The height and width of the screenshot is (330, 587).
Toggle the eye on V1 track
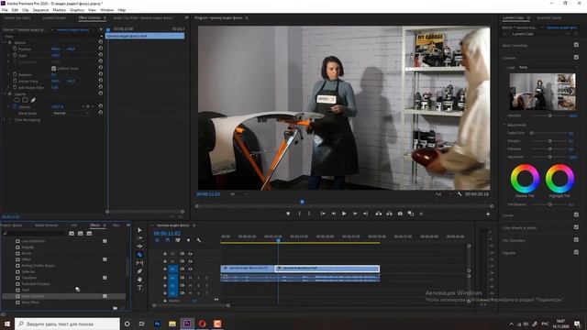[x=190, y=269]
